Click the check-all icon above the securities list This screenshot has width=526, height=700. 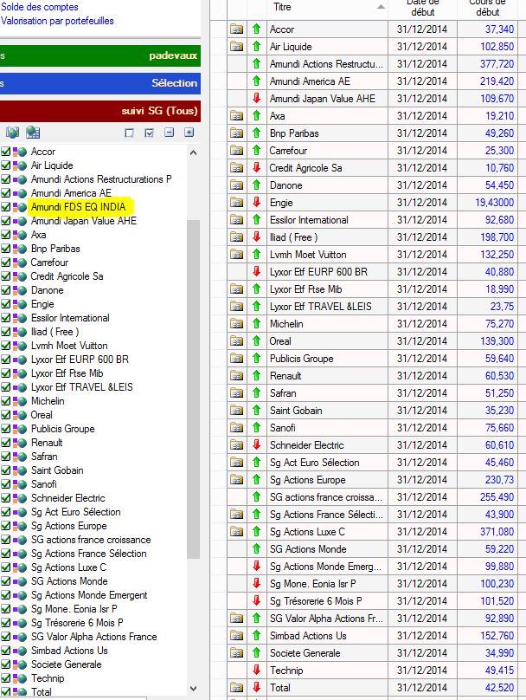click(150, 133)
